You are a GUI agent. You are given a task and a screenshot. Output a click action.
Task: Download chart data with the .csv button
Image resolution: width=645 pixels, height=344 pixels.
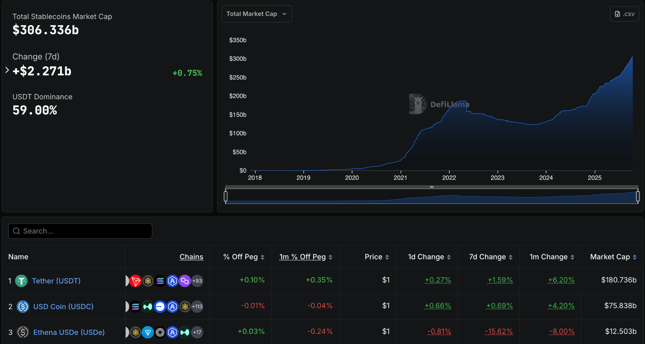pyautogui.click(x=624, y=14)
